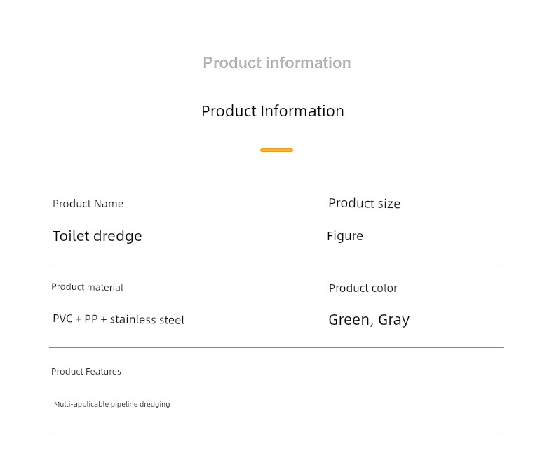Click the 'PVC' material text
Screen dimensions: 554x474
[62, 319]
